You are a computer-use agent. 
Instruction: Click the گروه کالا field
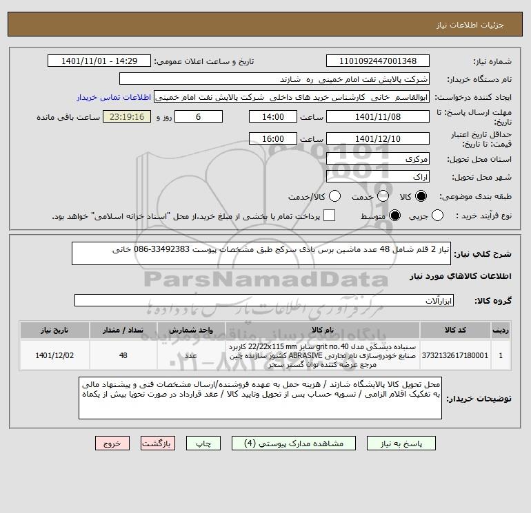[x=264, y=301]
